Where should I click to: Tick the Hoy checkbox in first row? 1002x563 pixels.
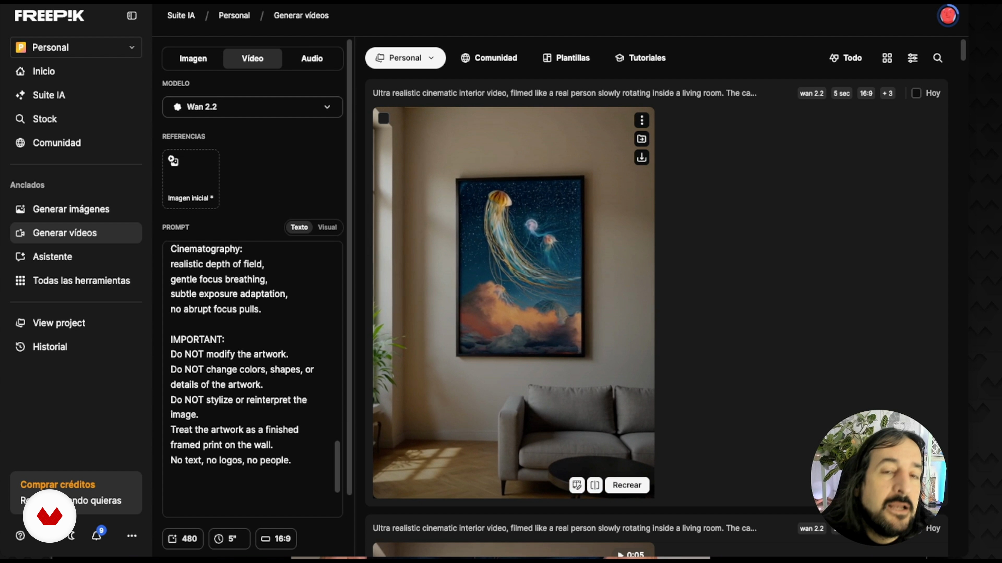coord(916,93)
